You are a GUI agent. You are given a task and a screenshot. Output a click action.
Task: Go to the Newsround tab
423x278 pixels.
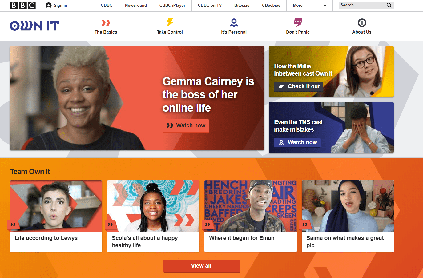point(136,6)
